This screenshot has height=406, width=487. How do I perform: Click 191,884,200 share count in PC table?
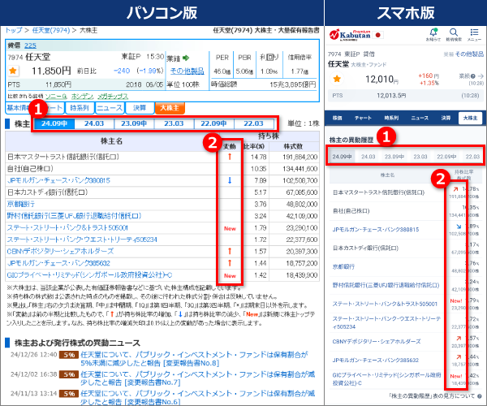300,157
